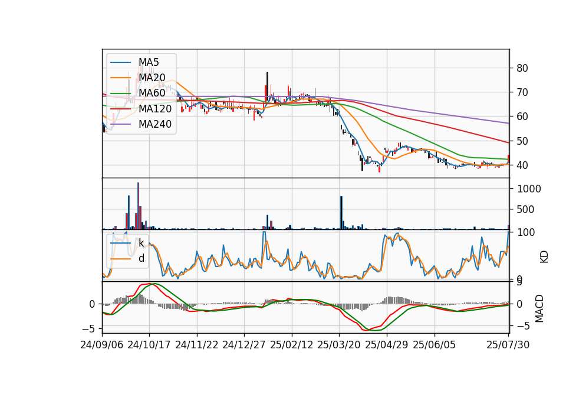The image size is (566, 406).
Task: Click the MA60 legend label
Action: tap(152, 93)
